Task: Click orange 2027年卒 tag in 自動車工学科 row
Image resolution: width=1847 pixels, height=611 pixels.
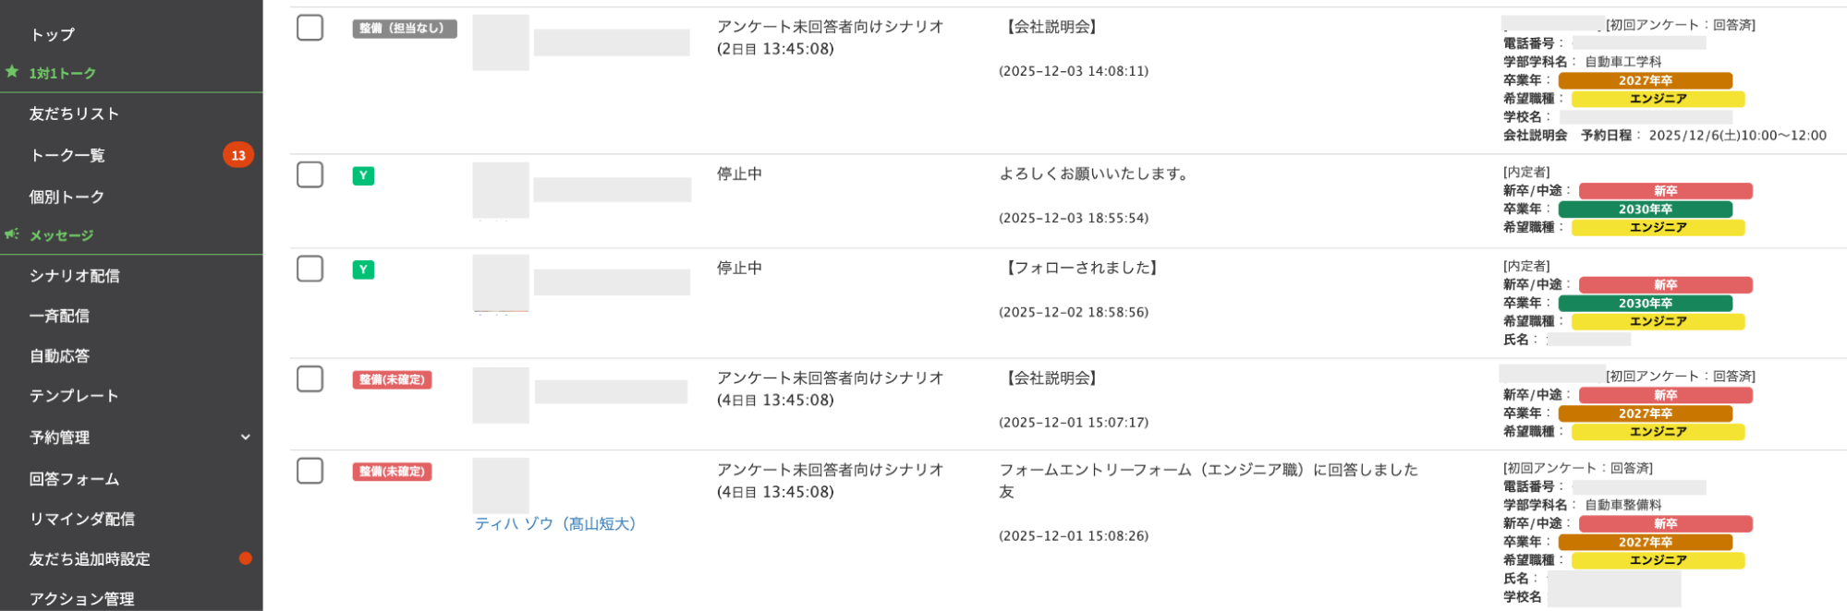Action: click(x=1645, y=80)
